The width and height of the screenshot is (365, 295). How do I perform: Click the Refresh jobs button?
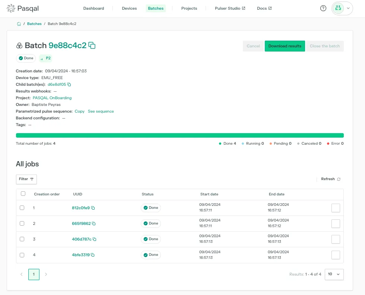[331, 179]
